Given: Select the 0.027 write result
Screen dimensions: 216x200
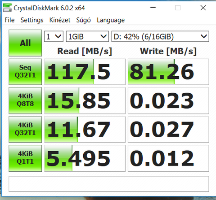Looking at the screenshot, I should click(168, 130).
